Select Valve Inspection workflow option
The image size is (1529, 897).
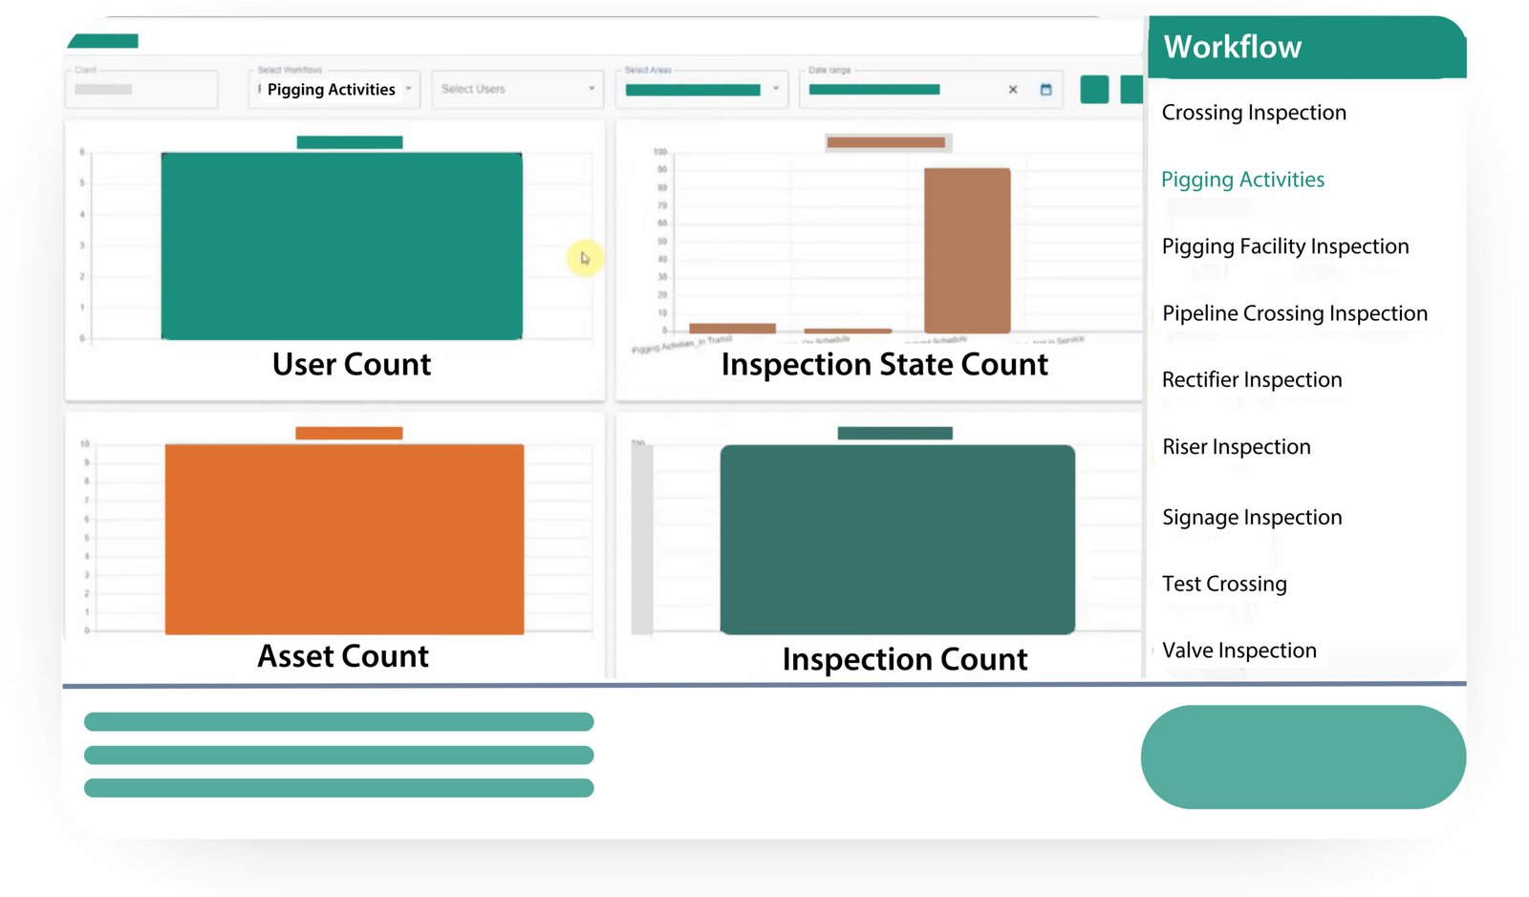coord(1239,651)
